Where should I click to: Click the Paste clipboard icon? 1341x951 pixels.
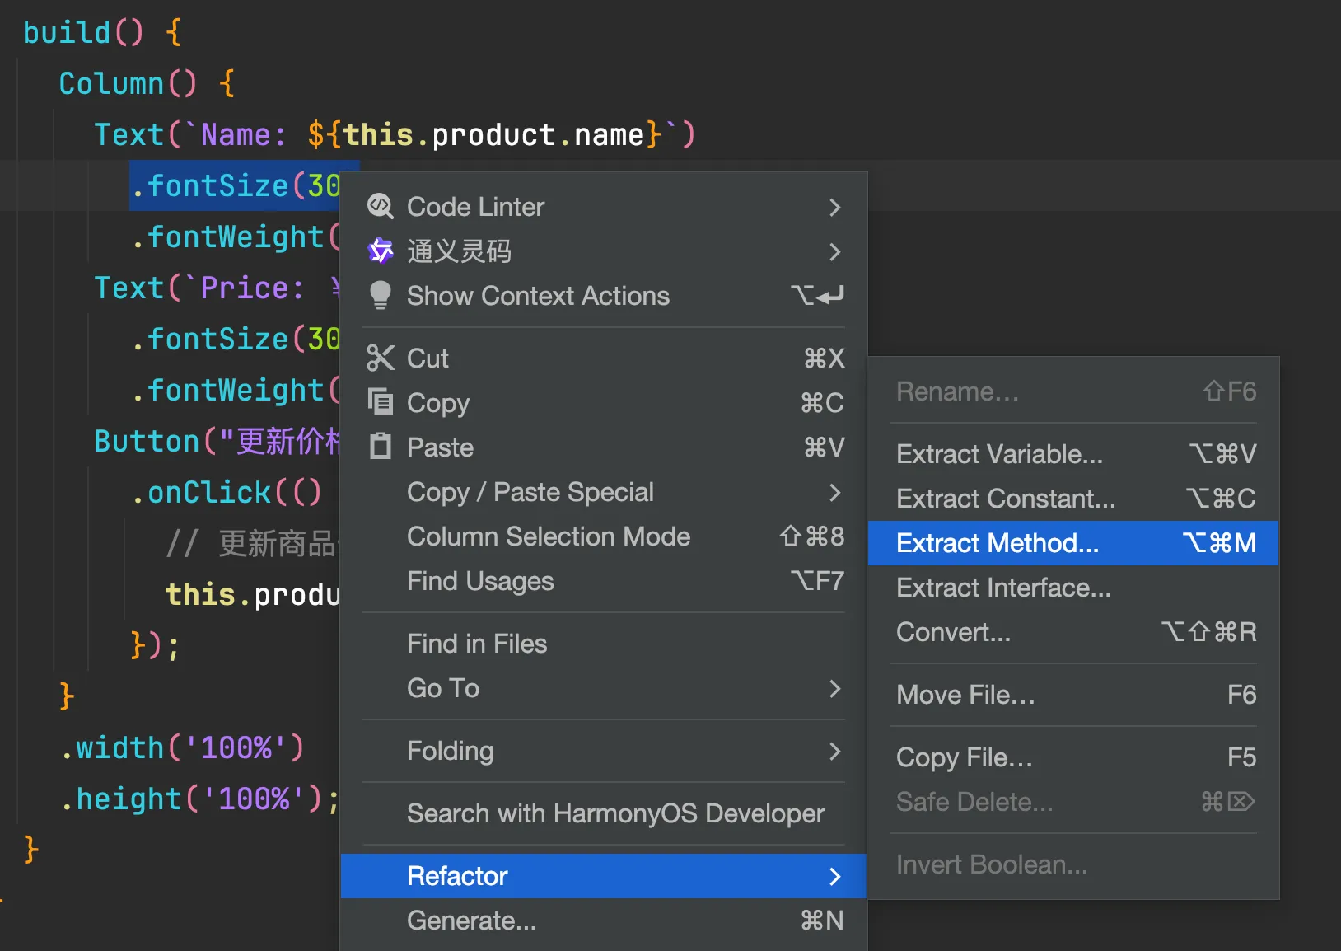(380, 447)
